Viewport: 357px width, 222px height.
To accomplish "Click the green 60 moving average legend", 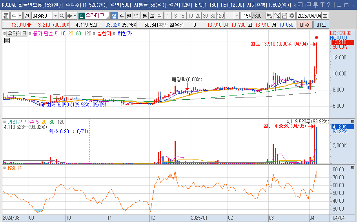I will pos(78,33).
